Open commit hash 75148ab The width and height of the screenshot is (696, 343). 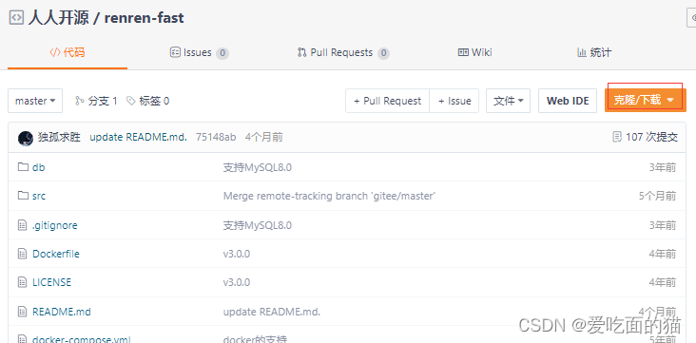click(x=216, y=137)
